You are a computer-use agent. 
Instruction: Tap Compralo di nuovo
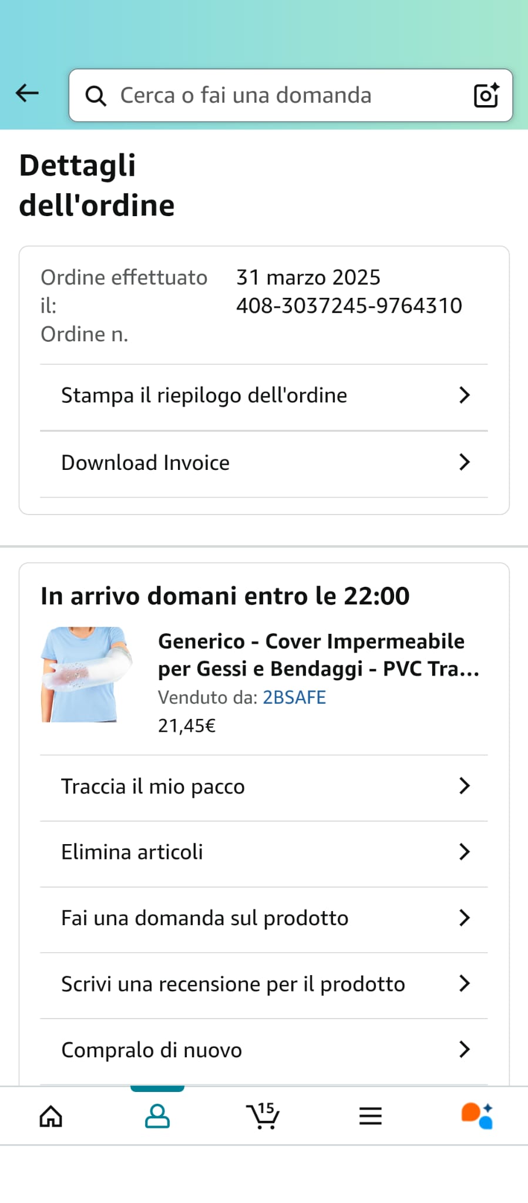152,1050
